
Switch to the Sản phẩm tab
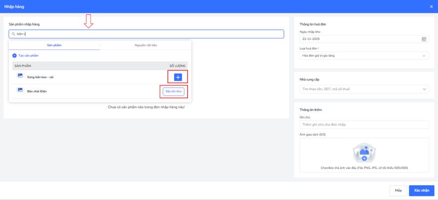coord(54,45)
